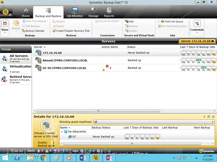Open the Showing guest machines dropdown

pyautogui.click(x=154, y=122)
